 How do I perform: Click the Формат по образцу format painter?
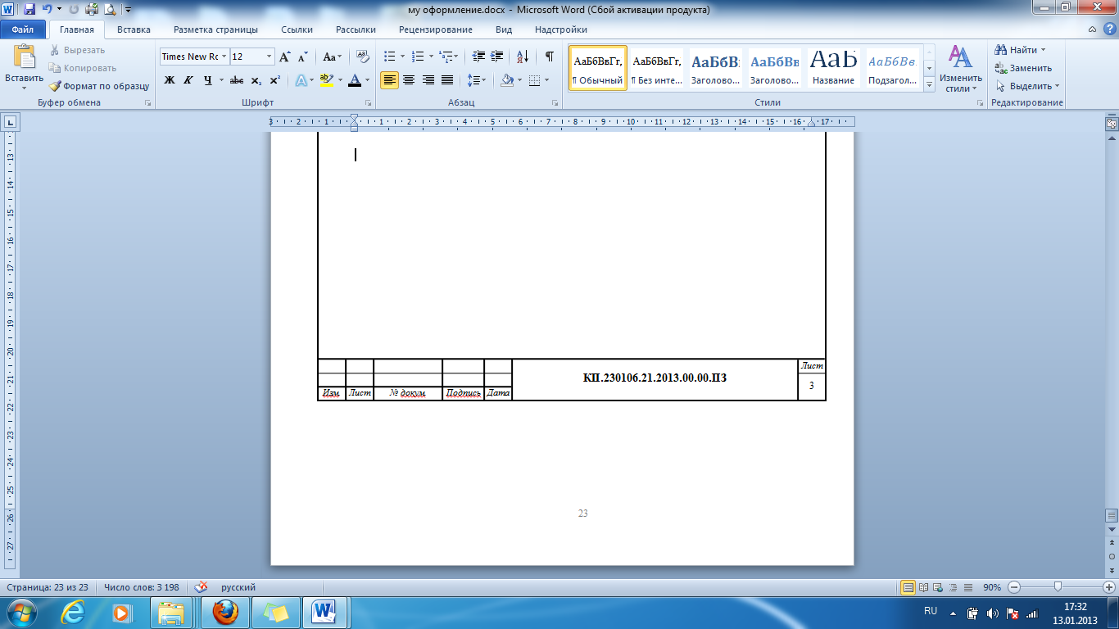click(99, 86)
